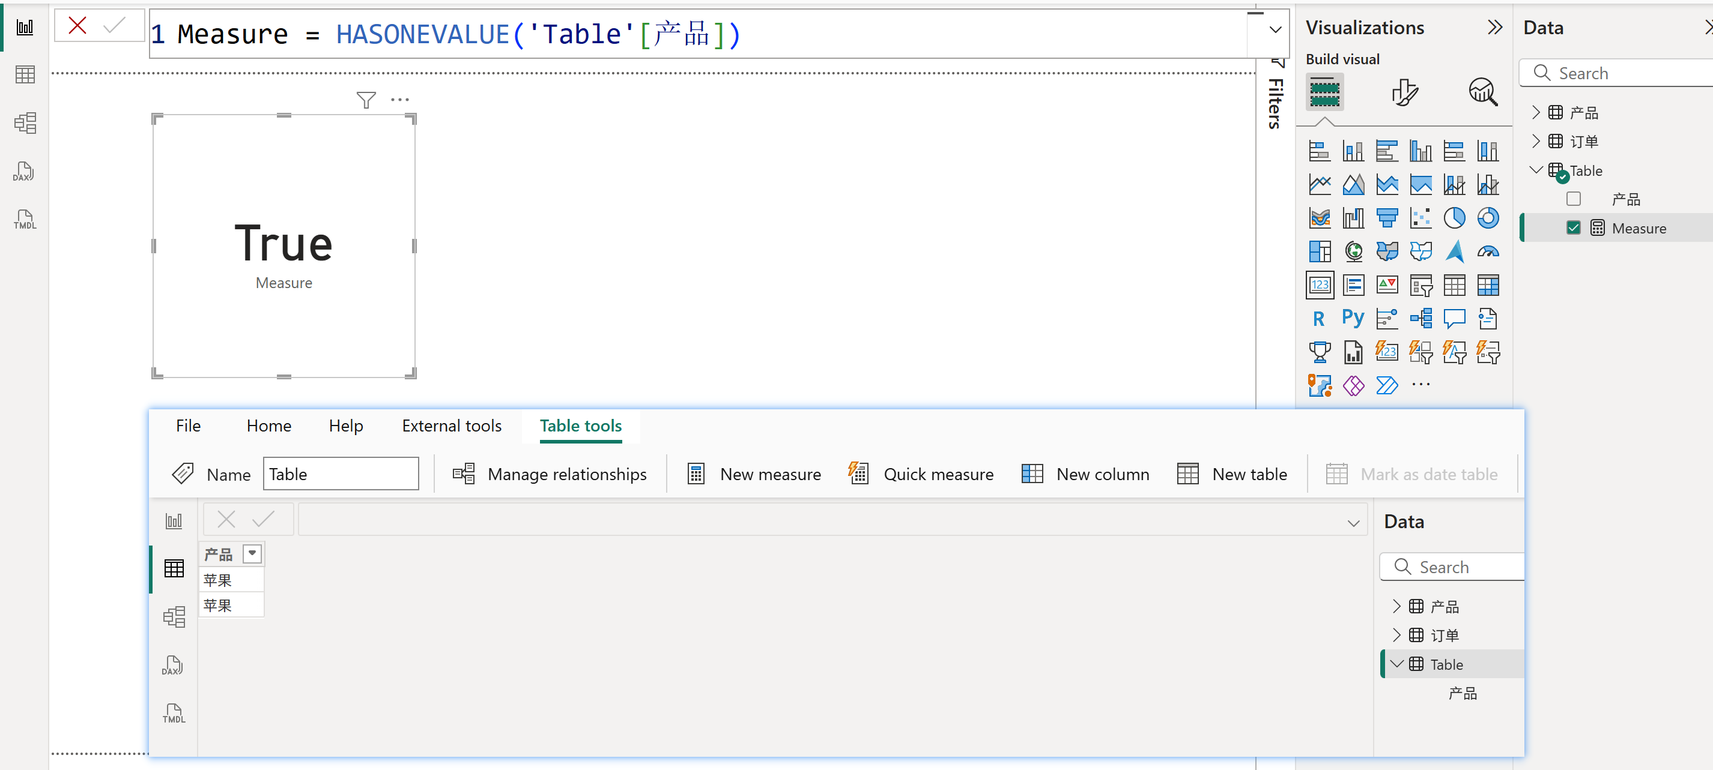Check the 产品 field checkbox under Table
The image size is (1713, 770).
click(x=1574, y=199)
